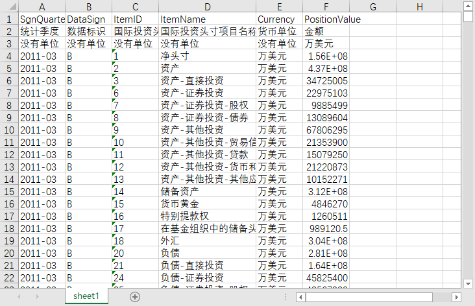Screen dimensions: 475x306
Task: Select the value 22975103 cell
Action: click(326, 93)
